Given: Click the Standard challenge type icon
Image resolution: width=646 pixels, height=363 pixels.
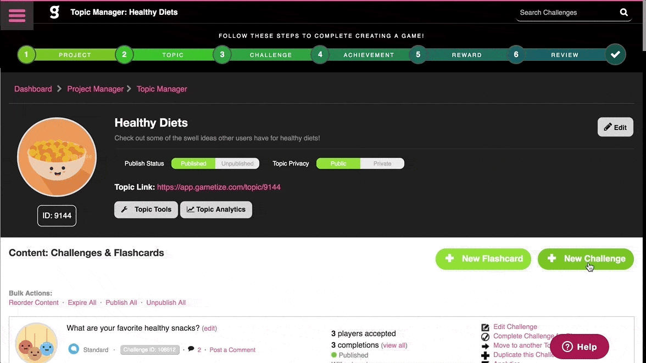Looking at the screenshot, I should [74, 349].
